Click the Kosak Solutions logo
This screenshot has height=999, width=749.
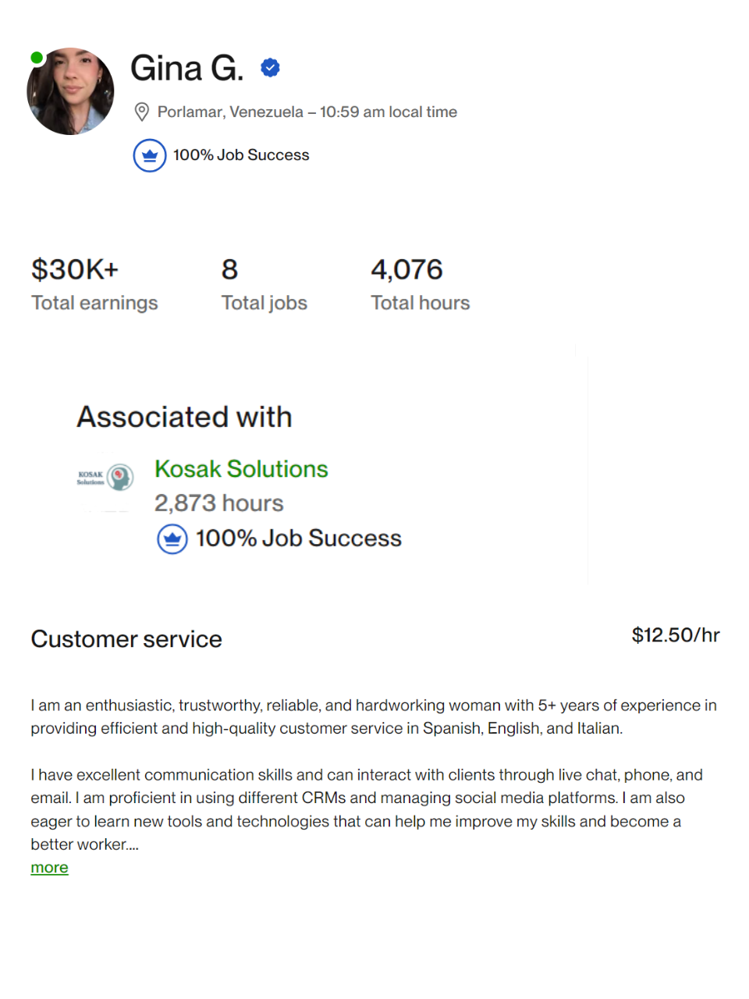(x=105, y=477)
